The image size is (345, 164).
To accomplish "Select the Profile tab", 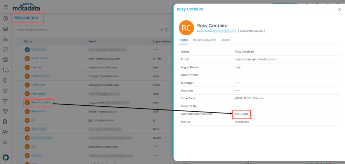I will point(184,40).
